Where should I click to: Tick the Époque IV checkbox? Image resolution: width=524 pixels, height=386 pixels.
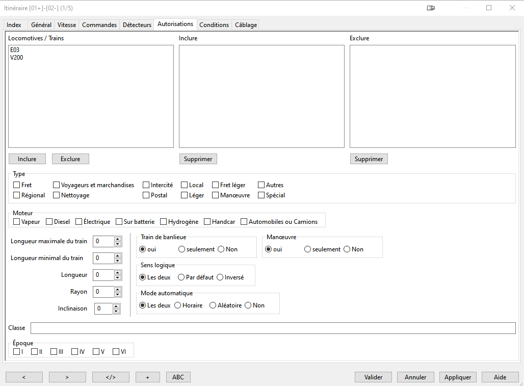pos(75,351)
